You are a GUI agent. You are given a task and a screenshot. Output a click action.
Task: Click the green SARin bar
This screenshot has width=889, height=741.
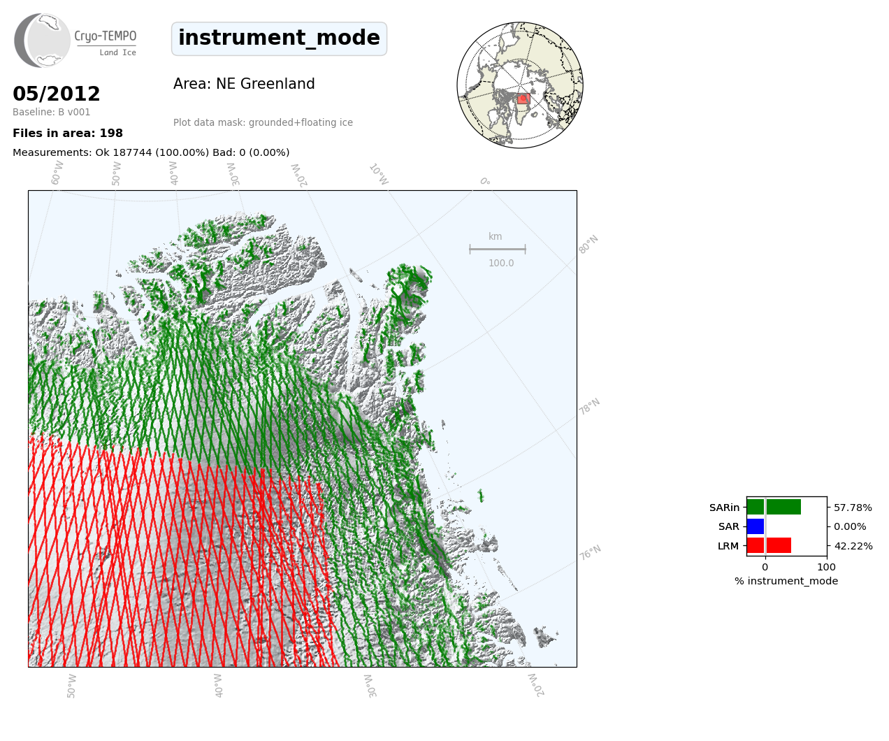pos(774,508)
